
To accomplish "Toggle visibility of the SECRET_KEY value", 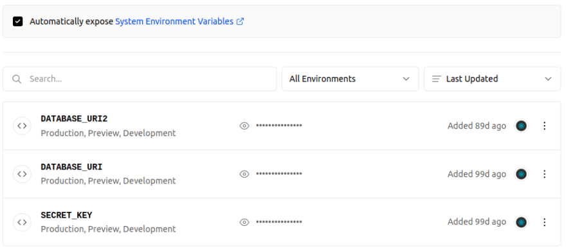I will point(244,222).
